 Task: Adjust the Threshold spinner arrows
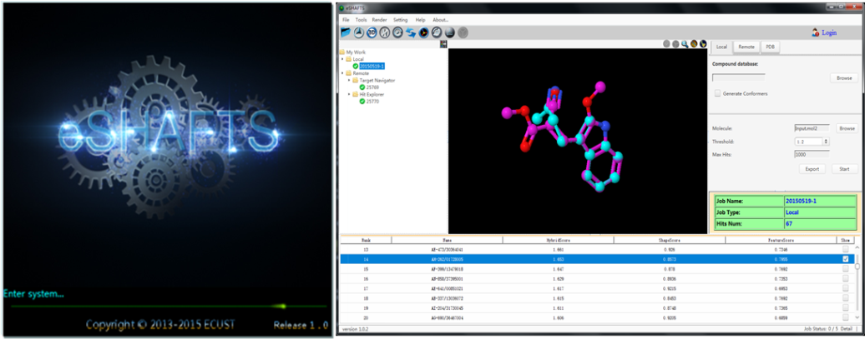point(827,142)
